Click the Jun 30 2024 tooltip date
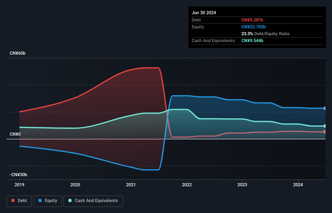This screenshot has height=213, width=332. click(204, 13)
